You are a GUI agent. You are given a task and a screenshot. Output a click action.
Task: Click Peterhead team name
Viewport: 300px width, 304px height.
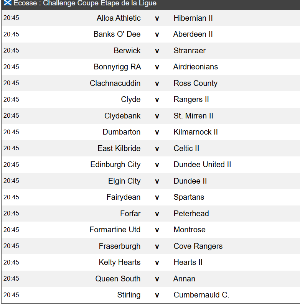191,214
